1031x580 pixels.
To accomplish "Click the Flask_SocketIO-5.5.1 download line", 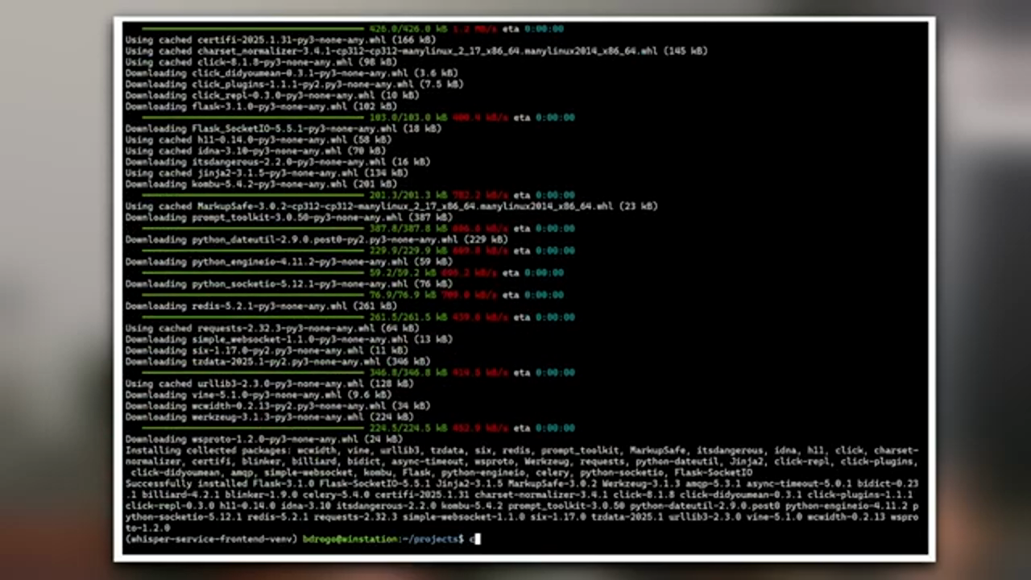I will pos(283,129).
